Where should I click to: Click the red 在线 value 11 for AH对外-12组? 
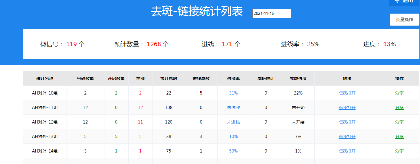(x=140, y=122)
